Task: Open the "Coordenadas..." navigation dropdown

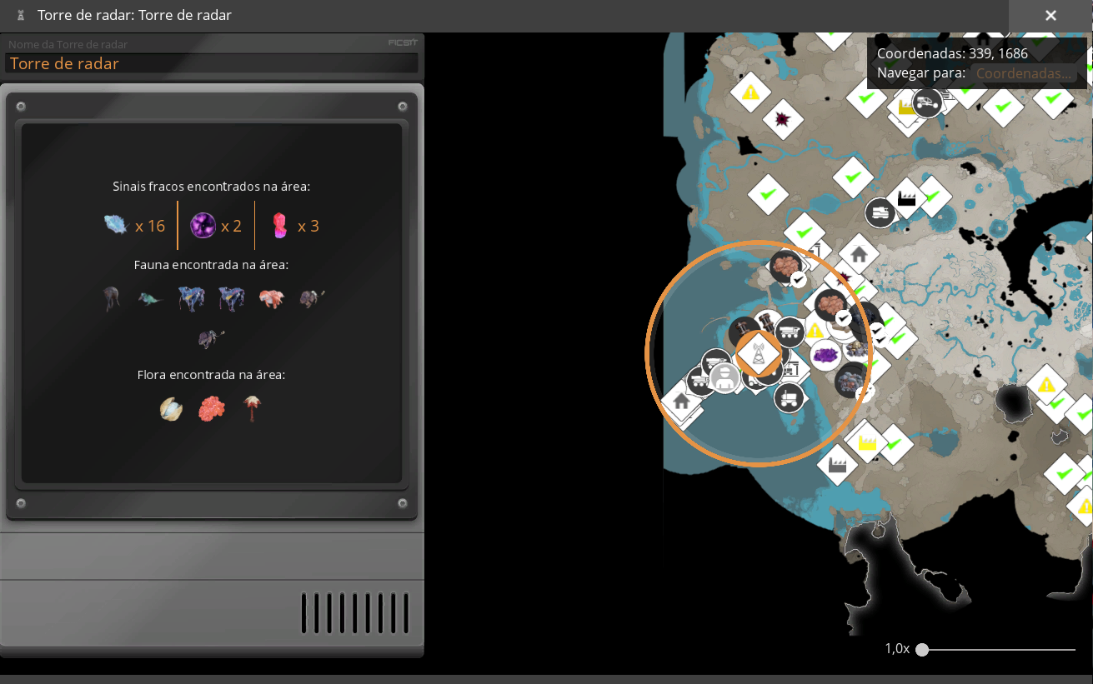Action: tap(1025, 73)
